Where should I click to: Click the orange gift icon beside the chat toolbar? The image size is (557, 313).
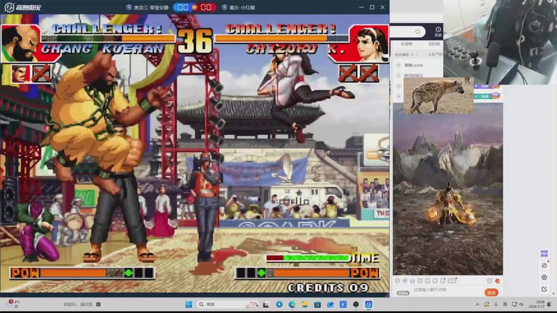coord(497,281)
